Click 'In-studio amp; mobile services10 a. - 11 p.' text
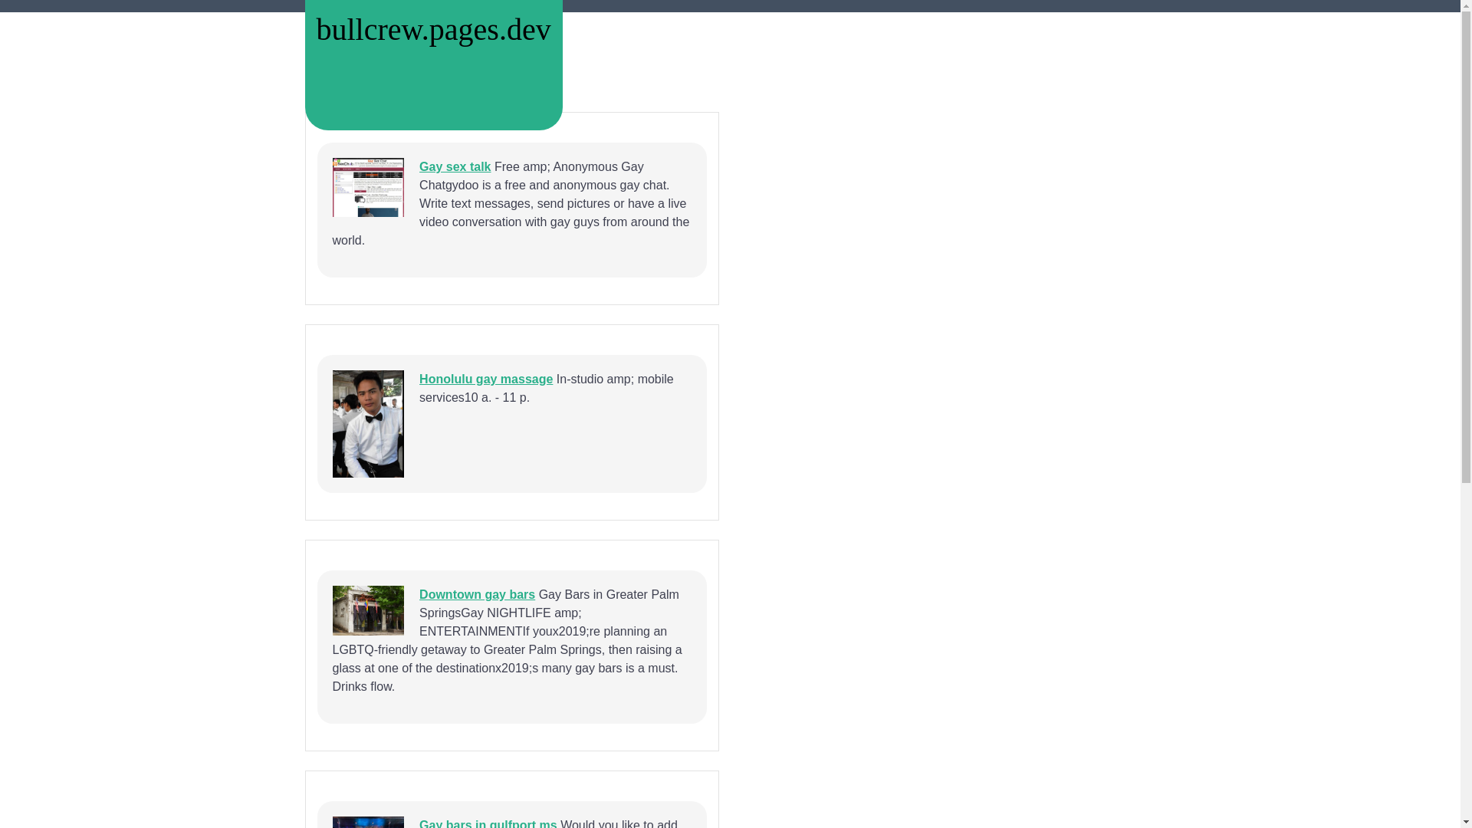The height and width of the screenshot is (828, 1472). (x=546, y=388)
